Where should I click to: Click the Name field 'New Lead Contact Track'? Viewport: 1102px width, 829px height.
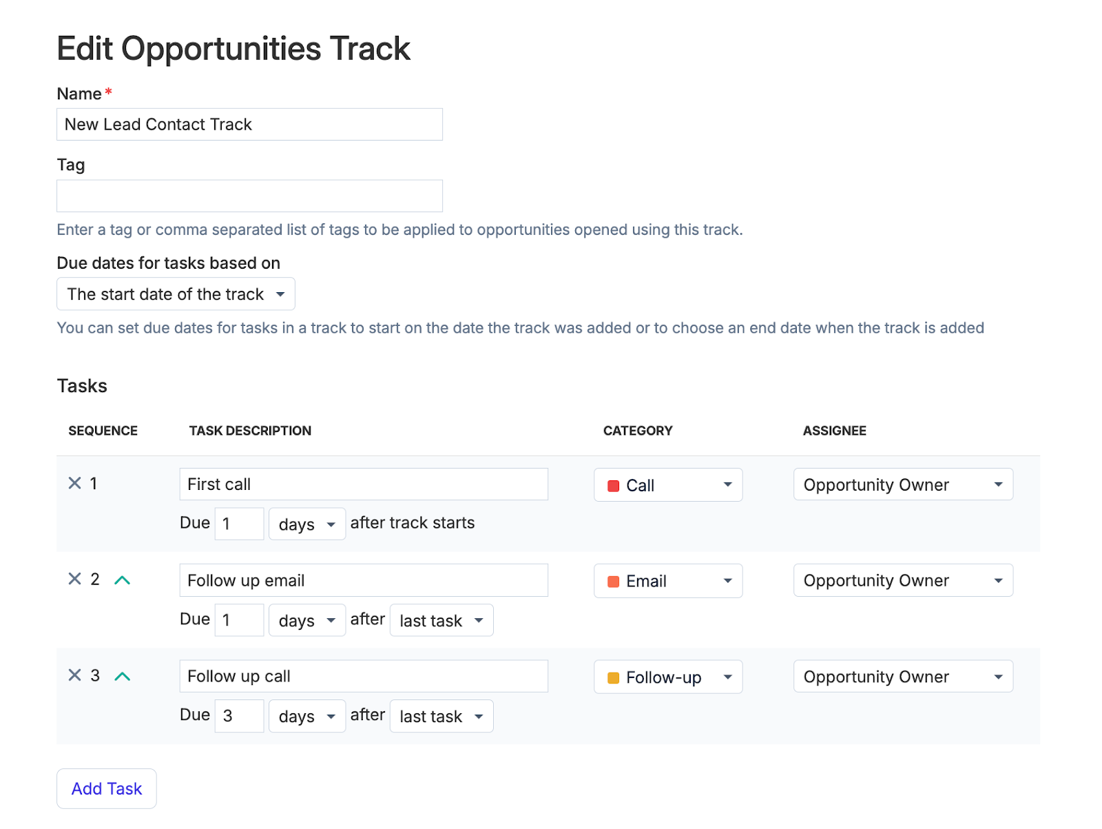(249, 125)
